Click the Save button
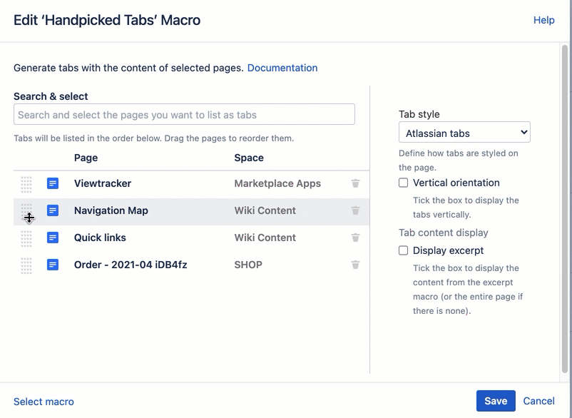Screen dimensions: 572x418 tap(496, 401)
